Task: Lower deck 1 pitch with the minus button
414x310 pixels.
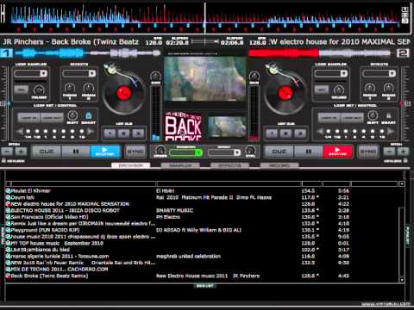Action: 7,152
